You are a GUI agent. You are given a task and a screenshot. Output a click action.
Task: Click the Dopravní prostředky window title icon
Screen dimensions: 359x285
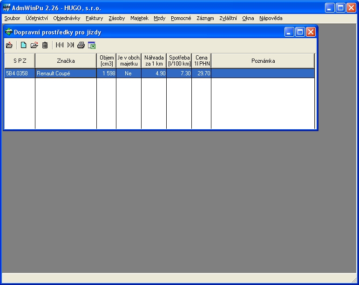9,32
